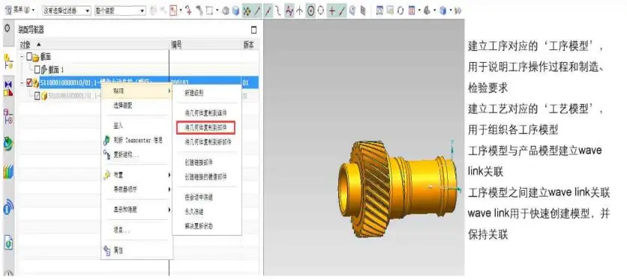Screen dimensions: 627x280
Task: Click 更新结构... in the context menu
Action: pyautogui.click(x=136, y=155)
